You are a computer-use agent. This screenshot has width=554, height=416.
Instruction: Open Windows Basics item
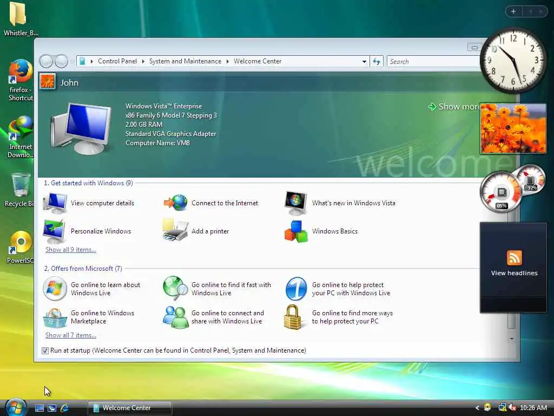point(321,231)
